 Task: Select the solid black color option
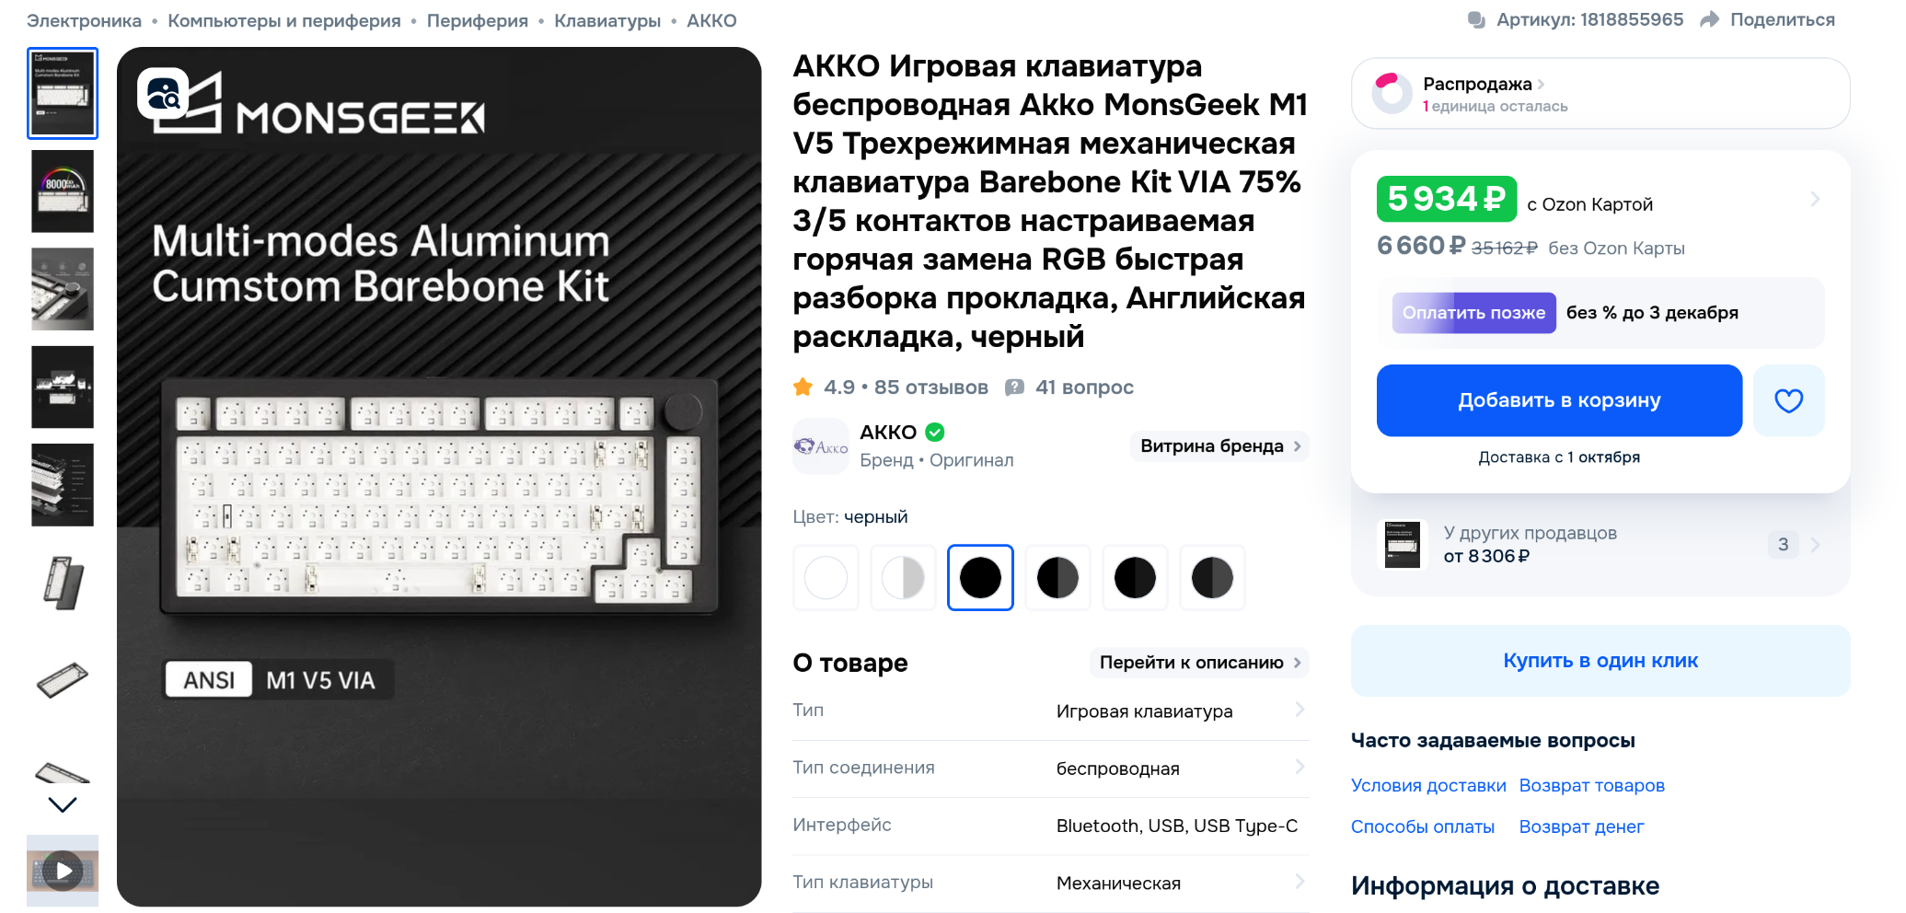[980, 578]
